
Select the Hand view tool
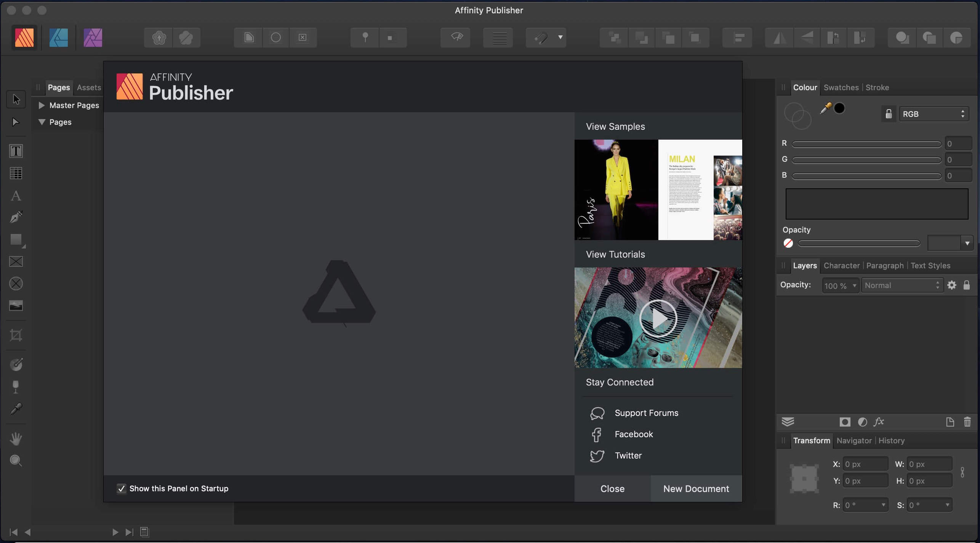pyautogui.click(x=16, y=438)
